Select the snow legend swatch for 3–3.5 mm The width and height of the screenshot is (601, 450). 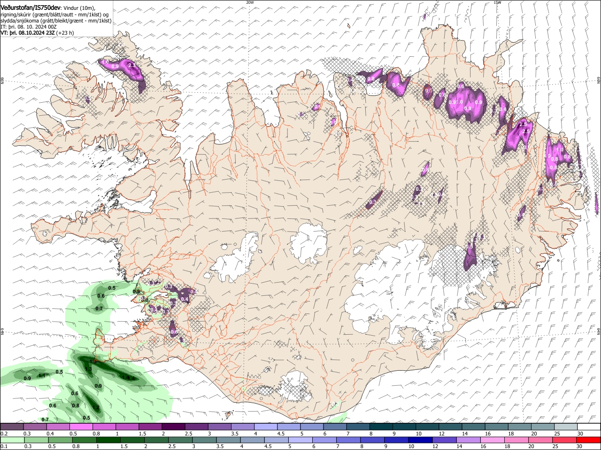[219, 427]
